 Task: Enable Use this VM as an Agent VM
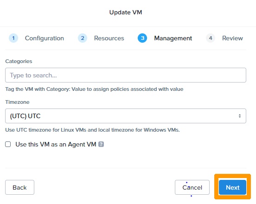(x=8, y=144)
